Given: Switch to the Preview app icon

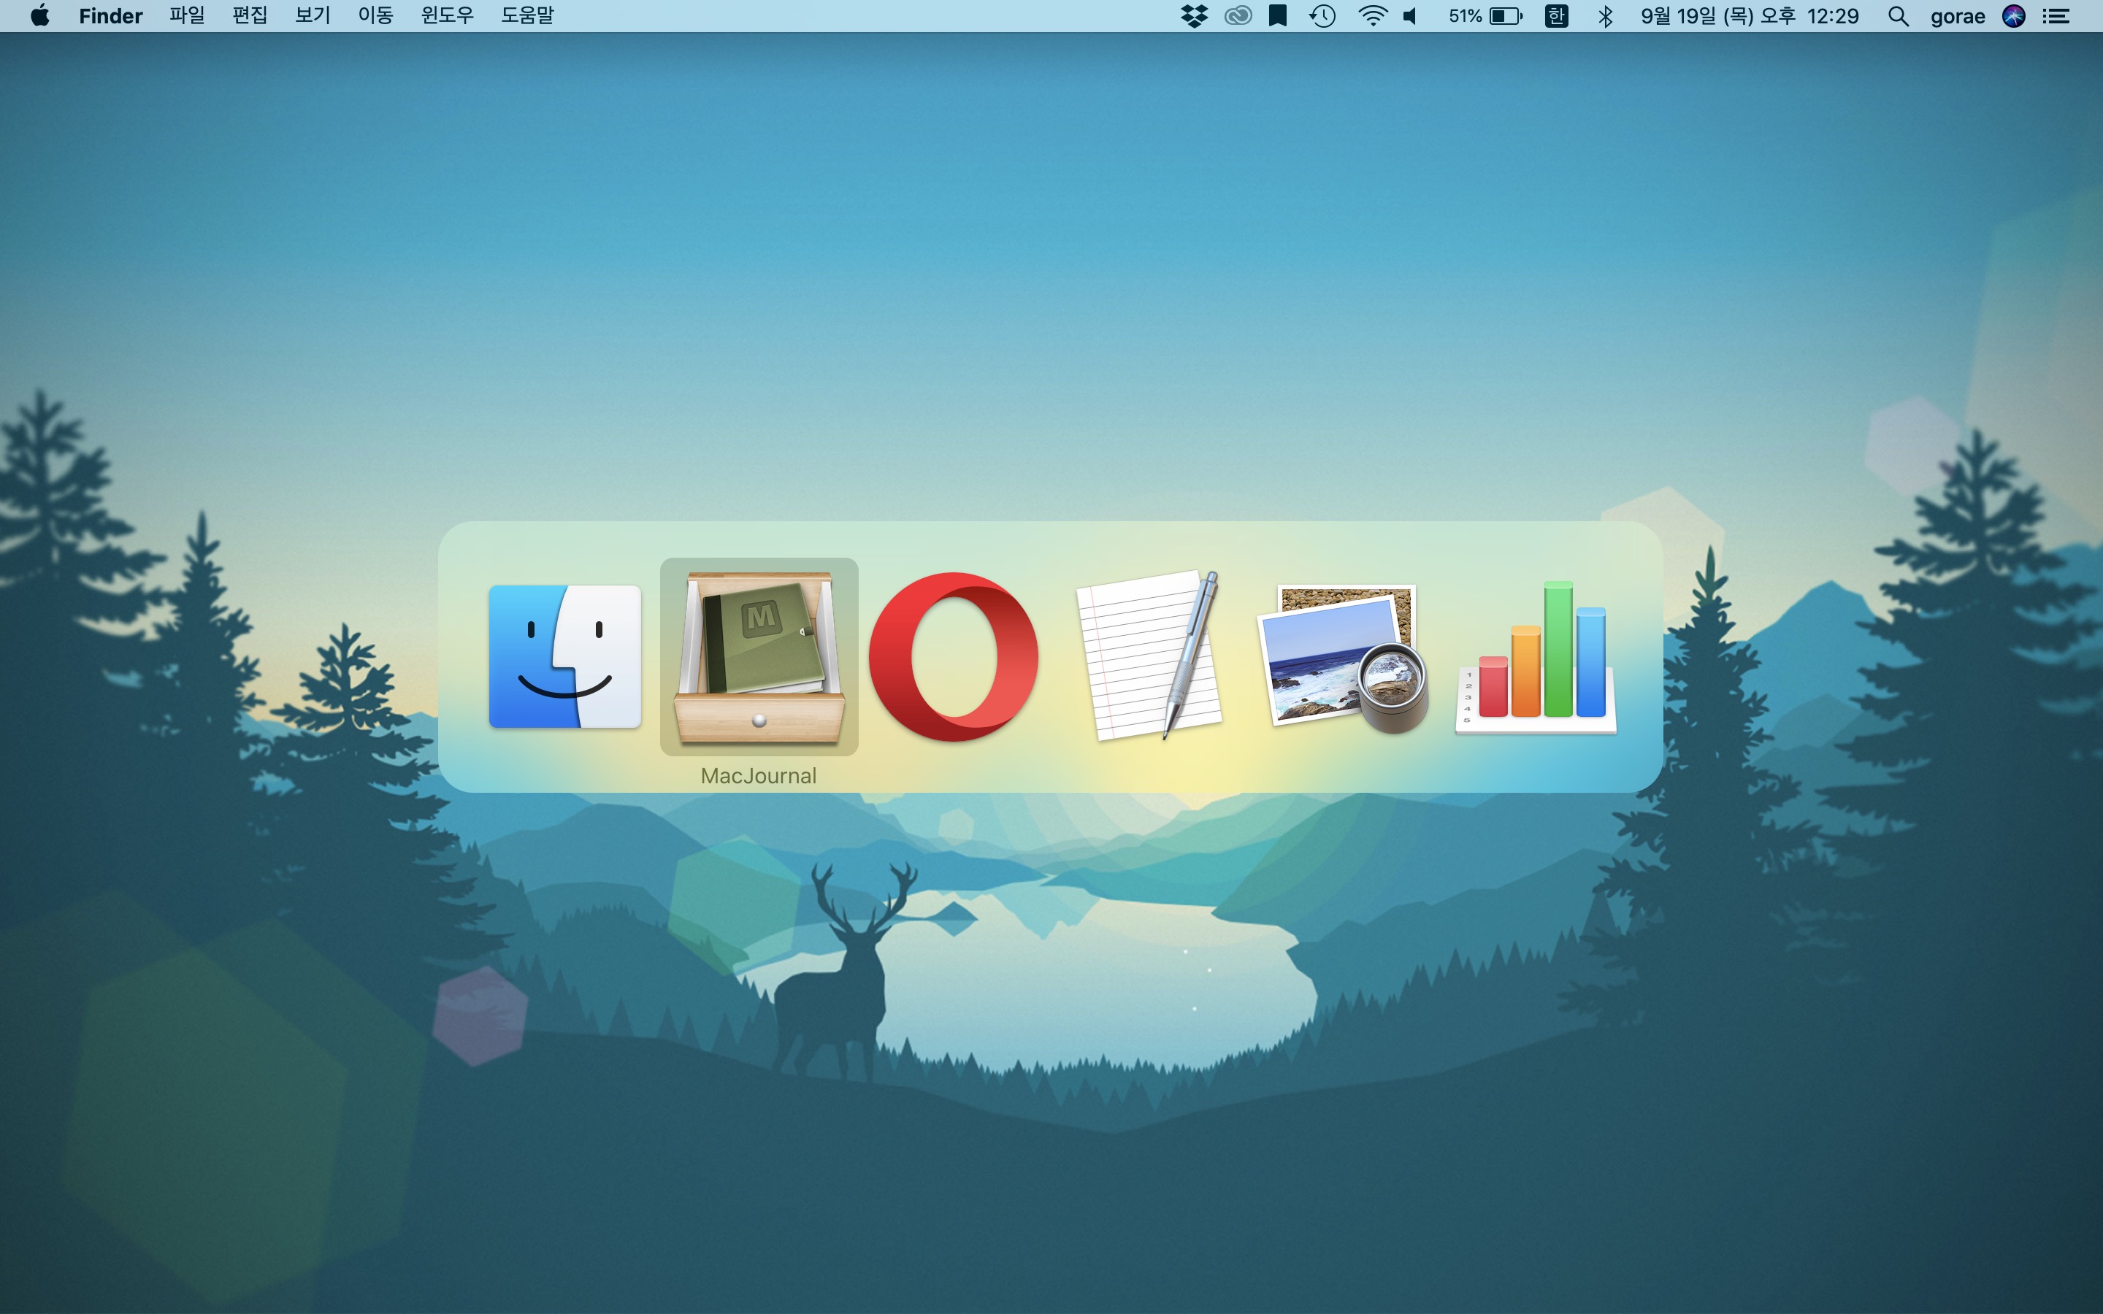Looking at the screenshot, I should click(1343, 658).
